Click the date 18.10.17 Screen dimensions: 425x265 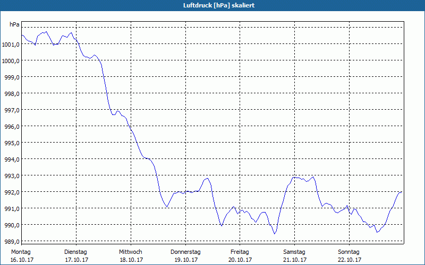tap(131, 260)
